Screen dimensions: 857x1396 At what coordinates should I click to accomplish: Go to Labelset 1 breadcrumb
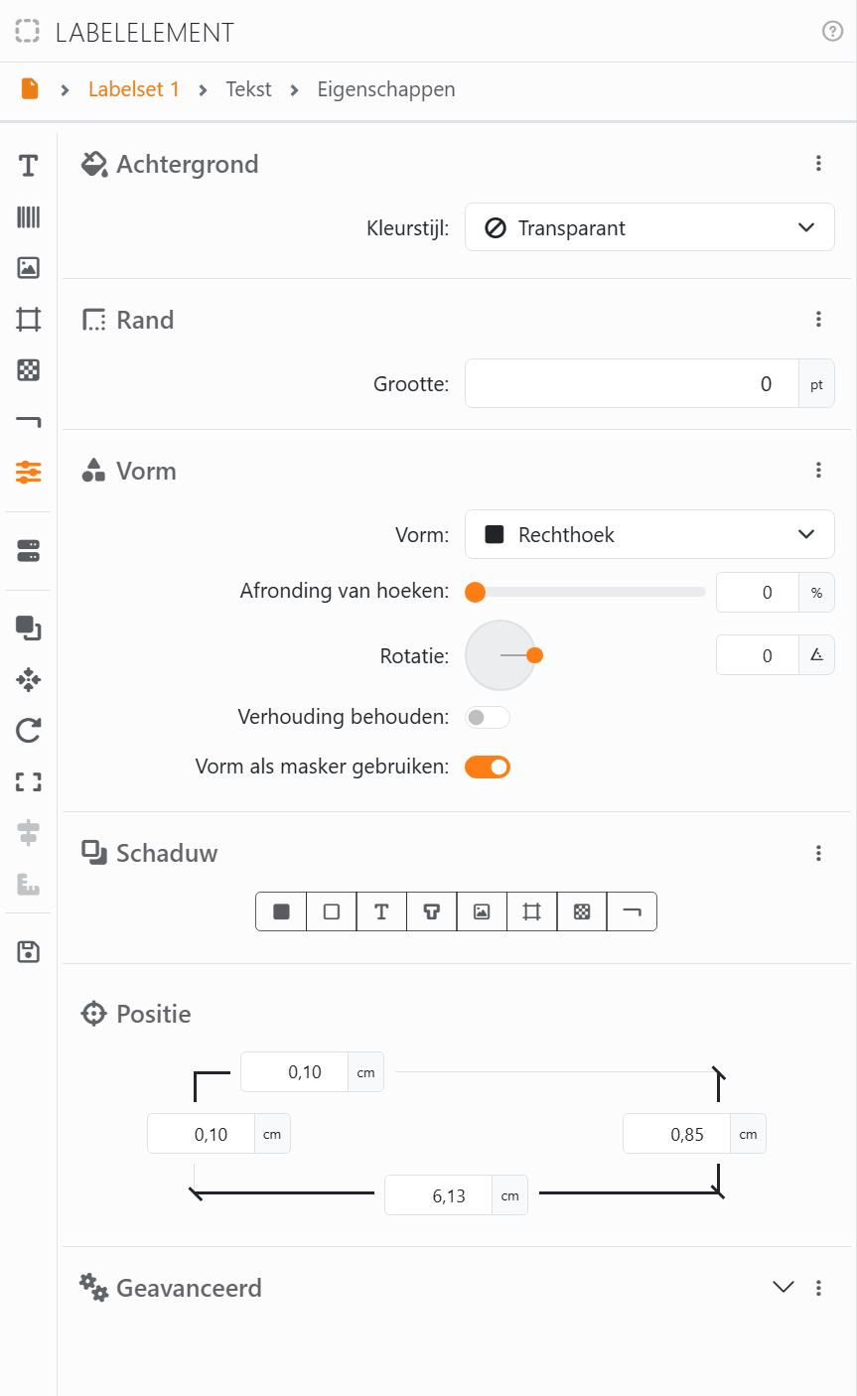tap(134, 89)
